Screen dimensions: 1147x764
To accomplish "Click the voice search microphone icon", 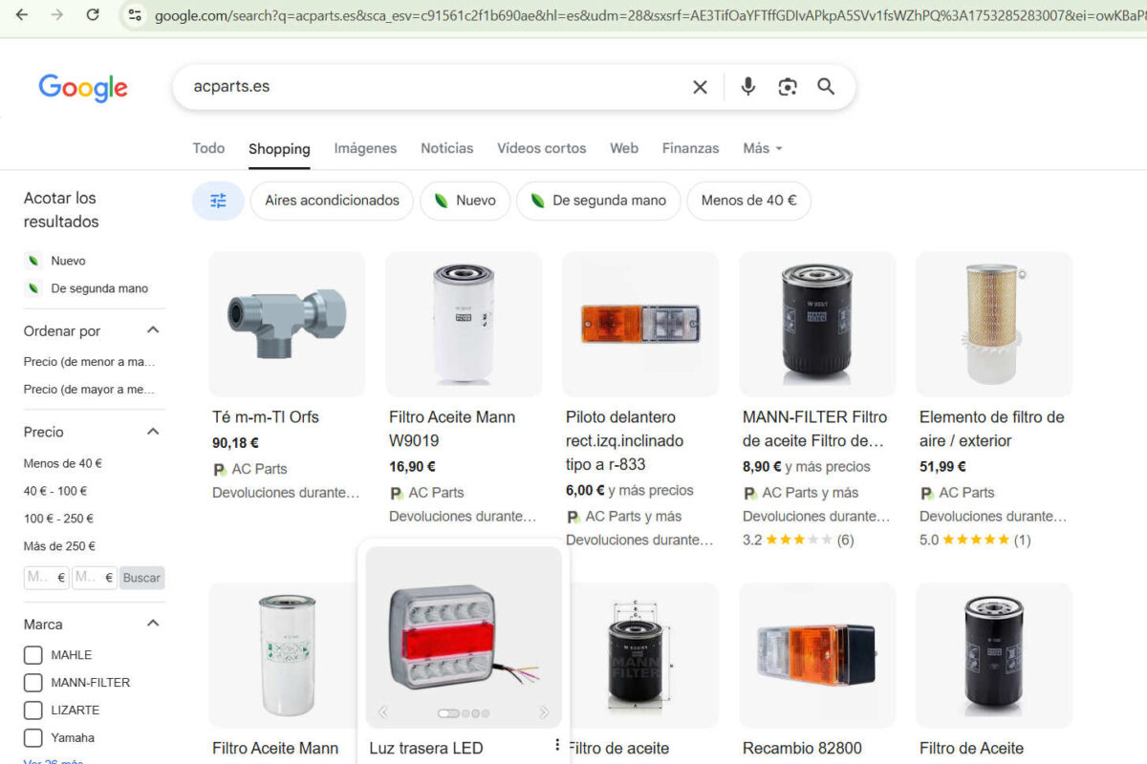I will click(x=747, y=87).
